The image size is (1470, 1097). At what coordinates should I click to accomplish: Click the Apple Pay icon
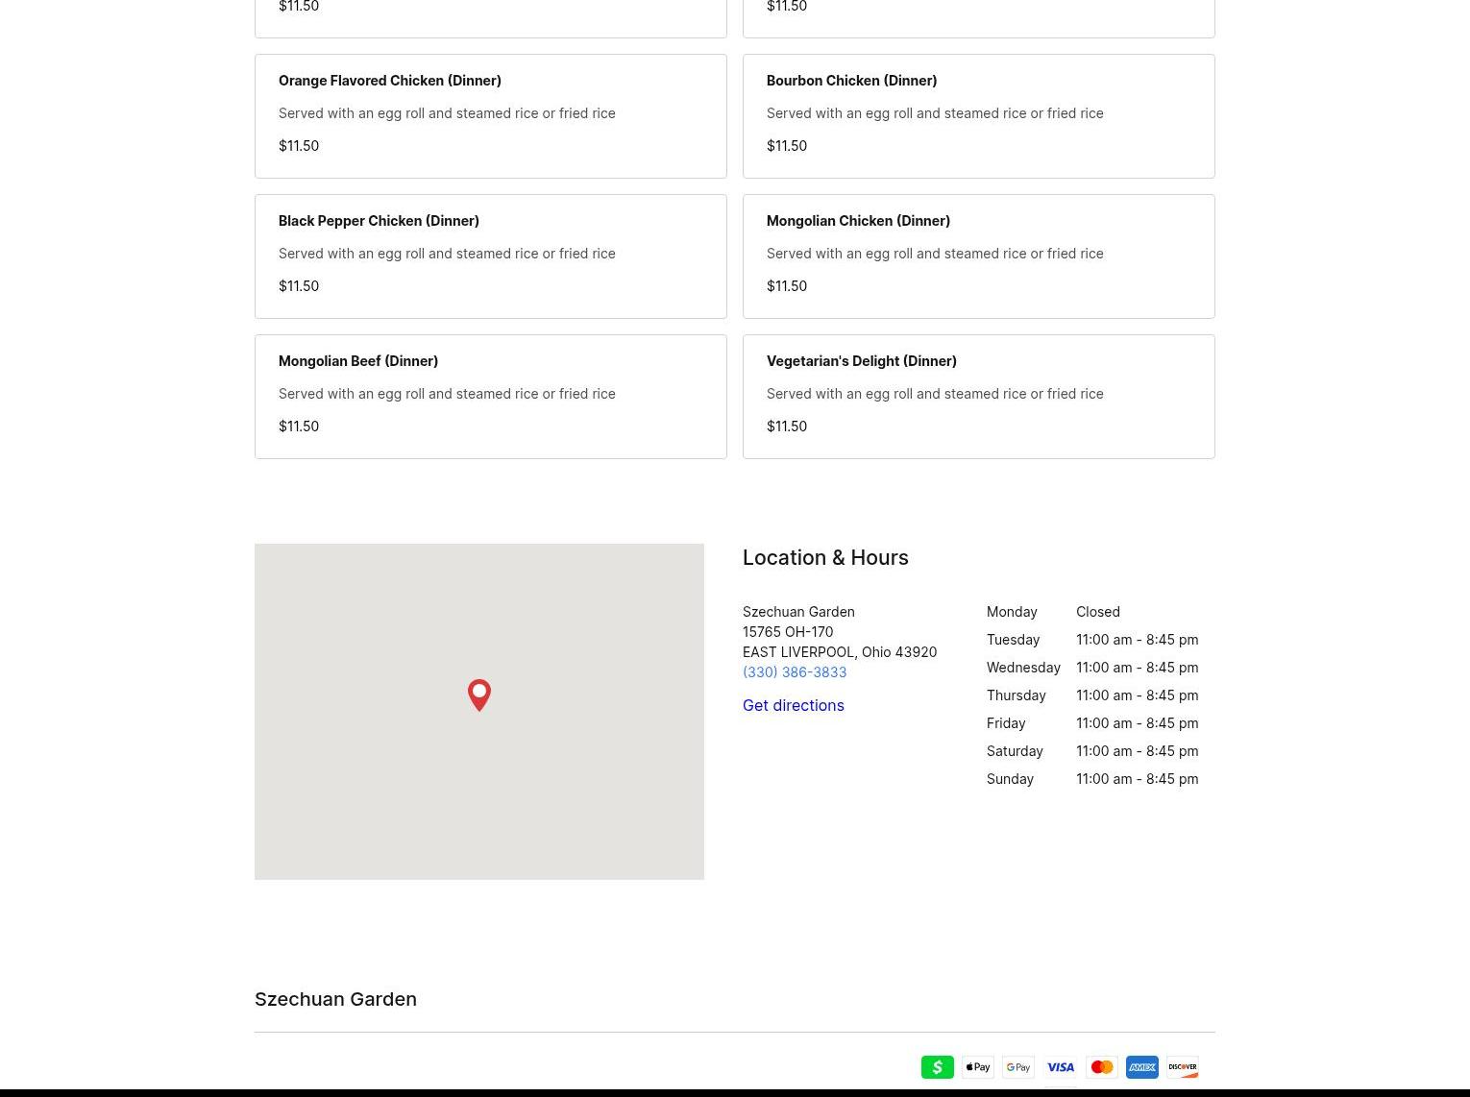click(977, 1066)
